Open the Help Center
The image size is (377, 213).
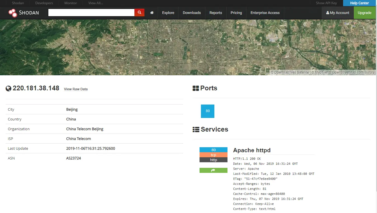click(360, 3)
